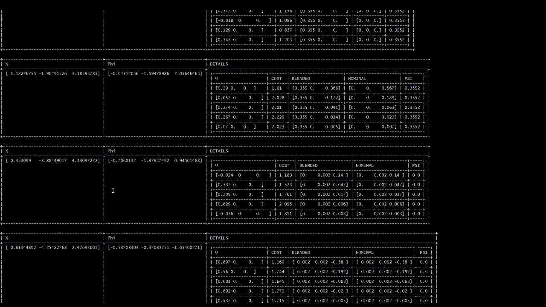Click the U value [0.052 0. 0.]
The image size is (546, 307).
click(x=239, y=98)
